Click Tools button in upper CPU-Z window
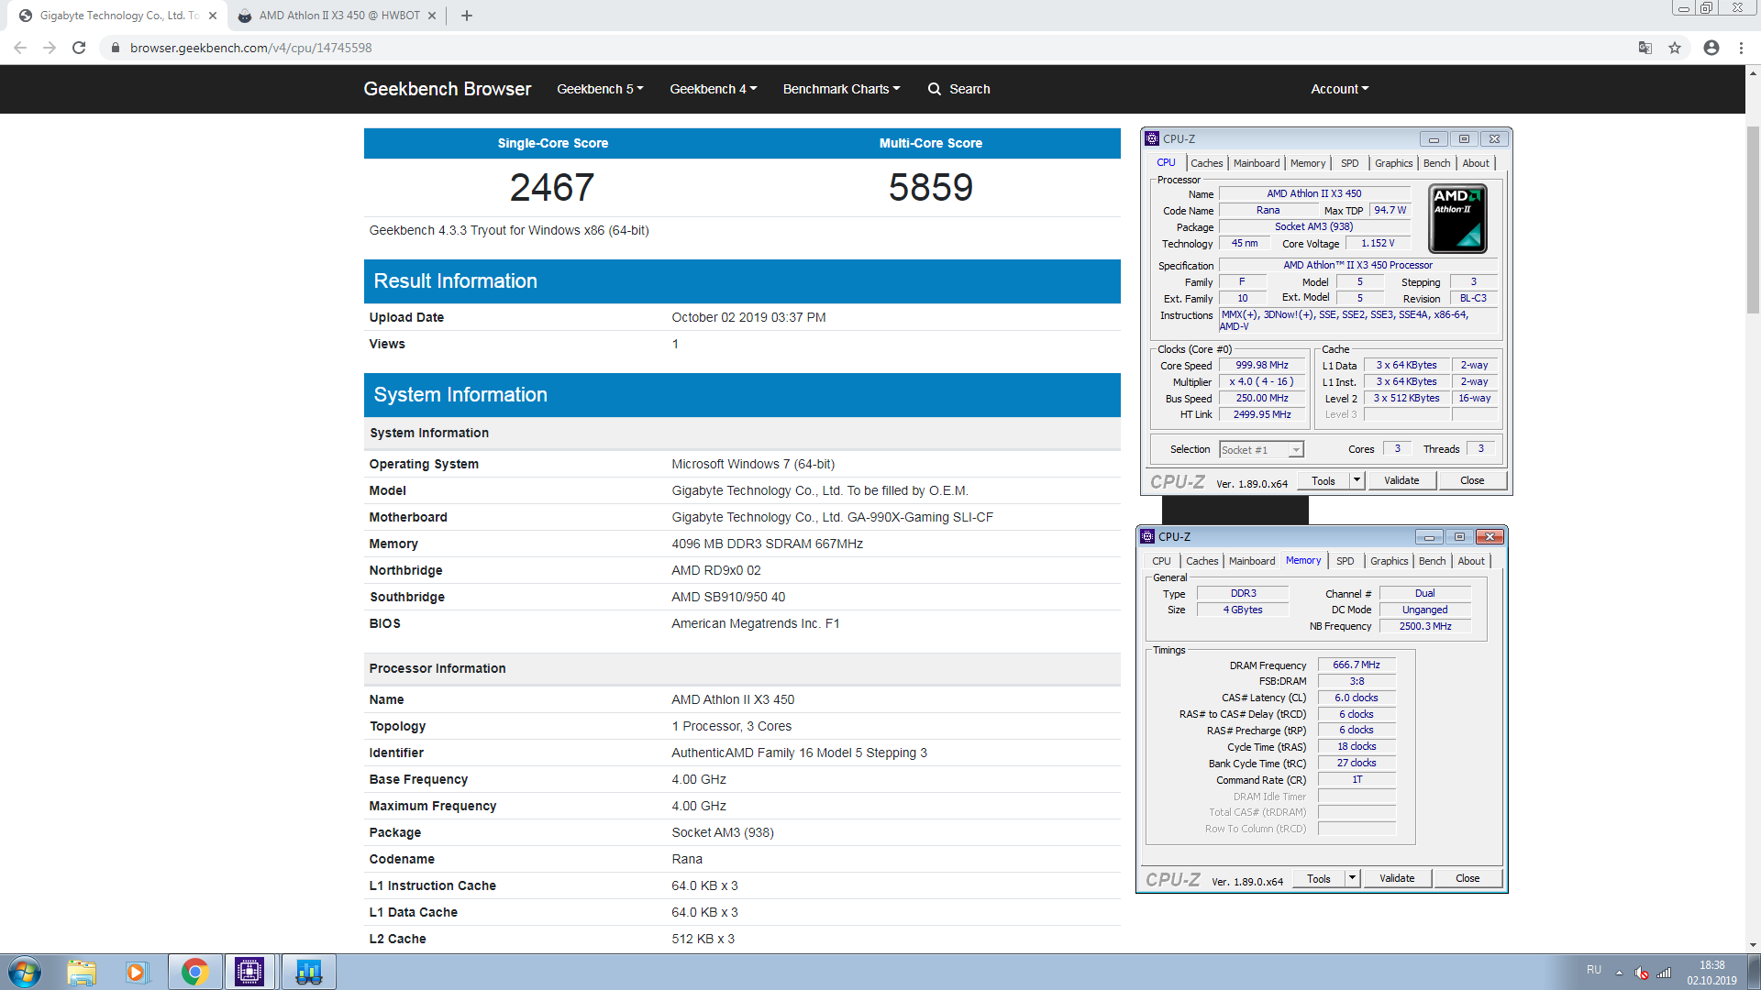The height and width of the screenshot is (990, 1761). point(1324,480)
